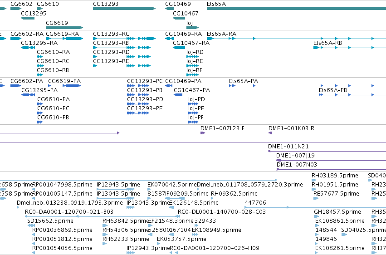The height and width of the screenshot is (255, 386).
Task: Click protein Ets65A-PA
Action: pos(244,81)
